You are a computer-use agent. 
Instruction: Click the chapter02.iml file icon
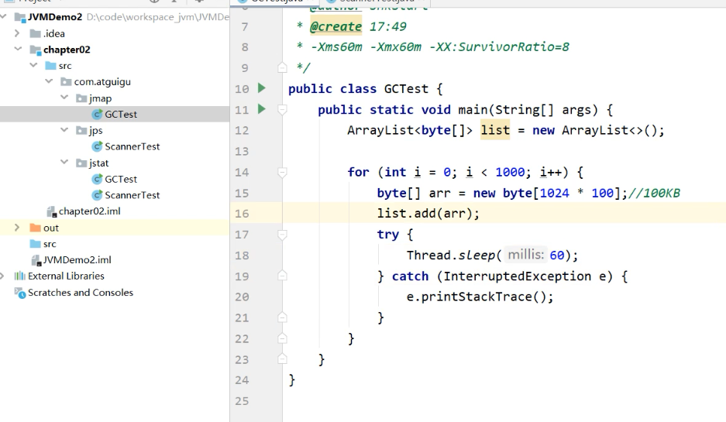(x=51, y=211)
